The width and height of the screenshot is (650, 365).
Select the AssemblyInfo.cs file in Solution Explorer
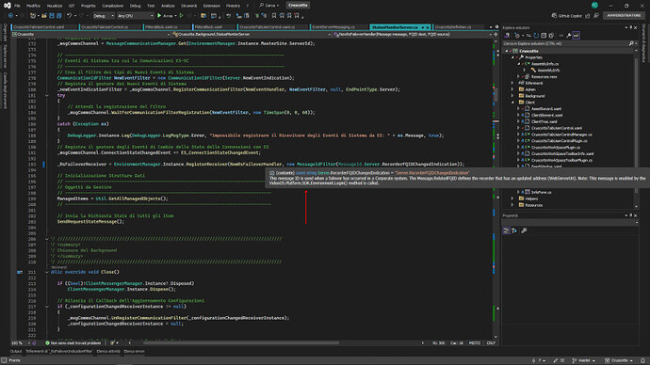click(544, 64)
